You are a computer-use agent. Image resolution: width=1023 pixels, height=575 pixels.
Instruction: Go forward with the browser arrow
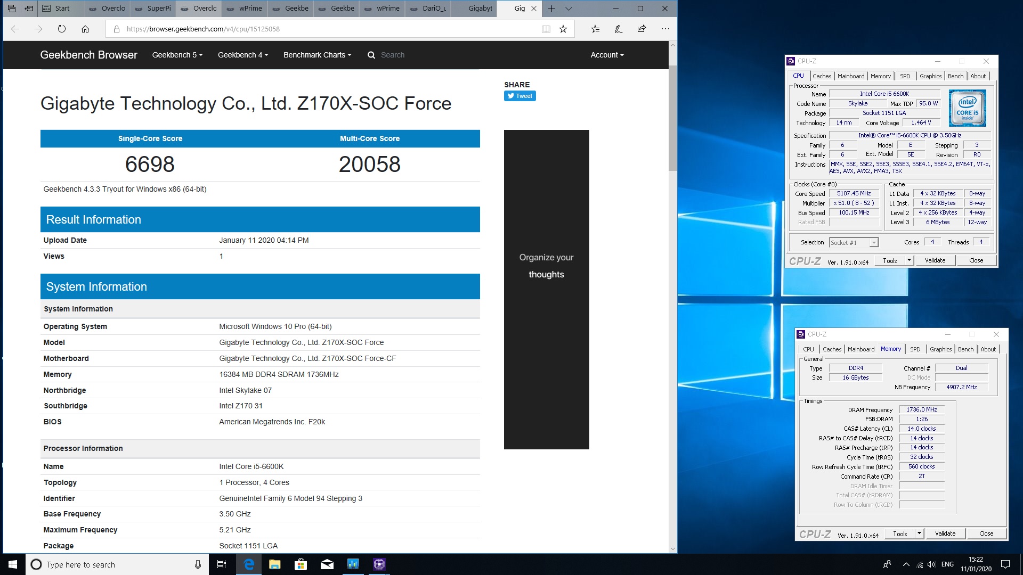point(38,29)
